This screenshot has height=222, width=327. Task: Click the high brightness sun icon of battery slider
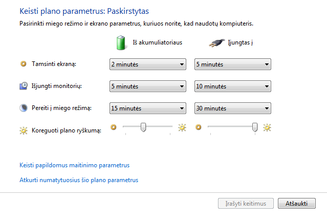coord(182,127)
